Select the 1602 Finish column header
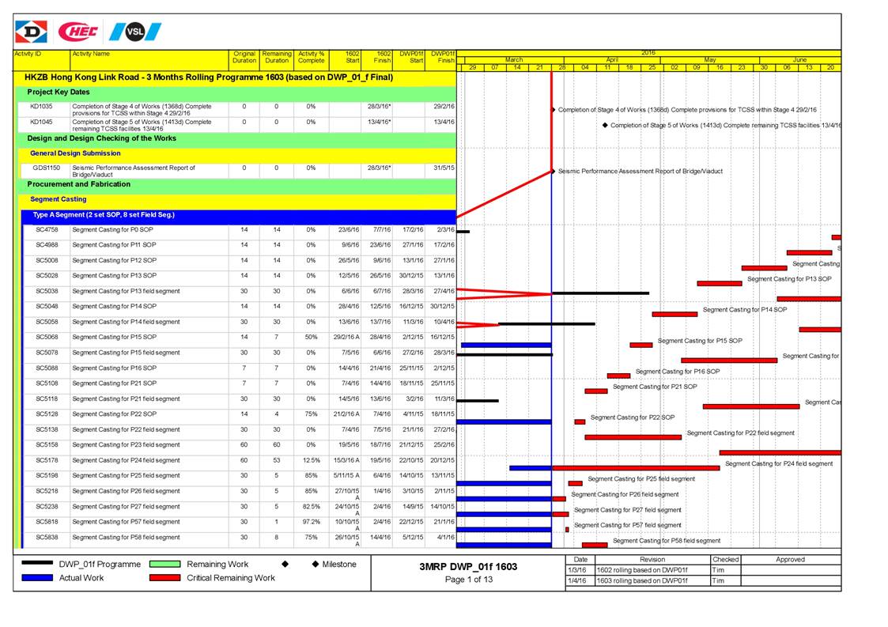This screenshot has height=627, width=888. [x=376, y=60]
